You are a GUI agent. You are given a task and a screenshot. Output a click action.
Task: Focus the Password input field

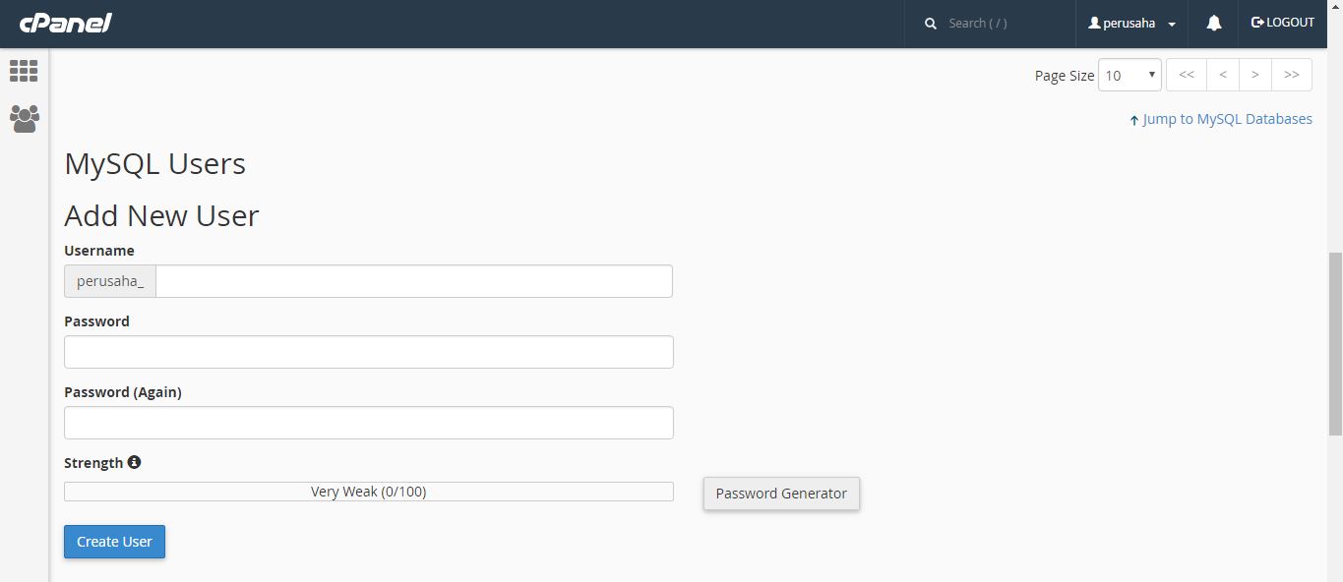coord(368,352)
